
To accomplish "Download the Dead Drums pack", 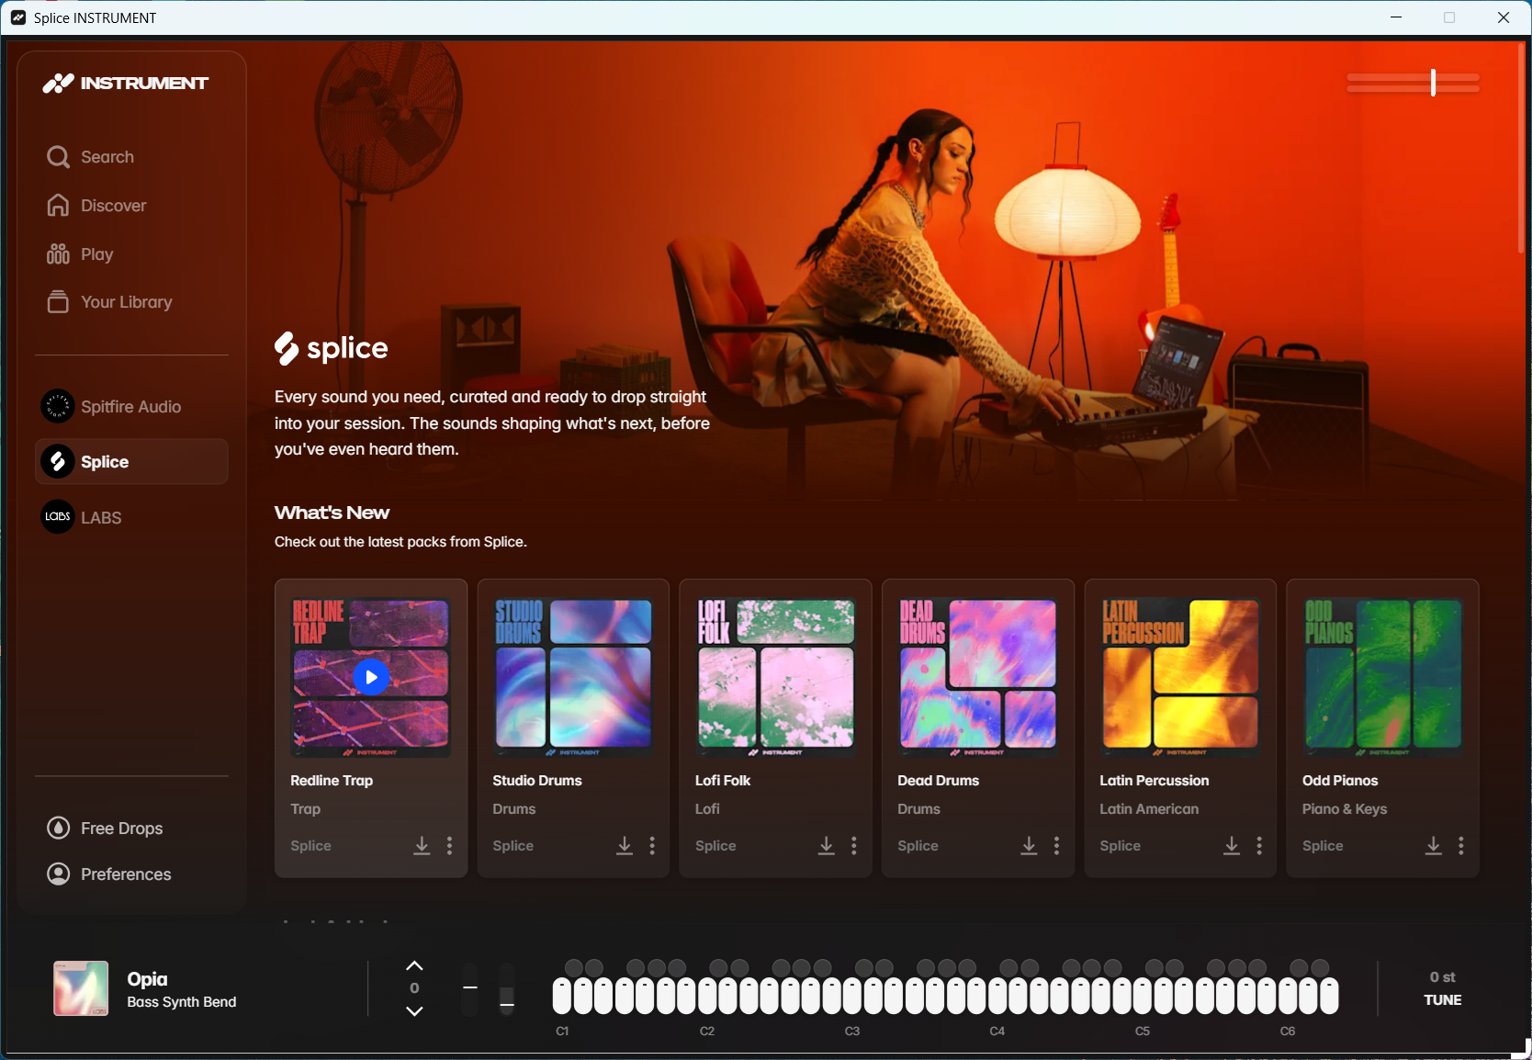I will point(1029,846).
